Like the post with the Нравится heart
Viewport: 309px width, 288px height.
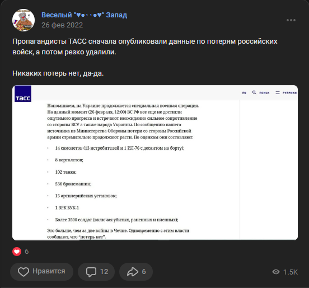point(41,271)
